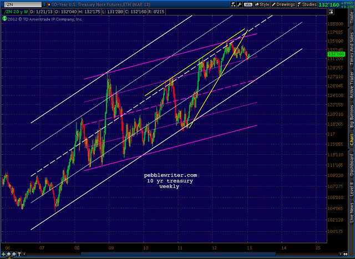Image resolution: width=355 pixels, height=259 pixels.
Task: Open the Times And Sales side tab
Action: click(x=352, y=50)
